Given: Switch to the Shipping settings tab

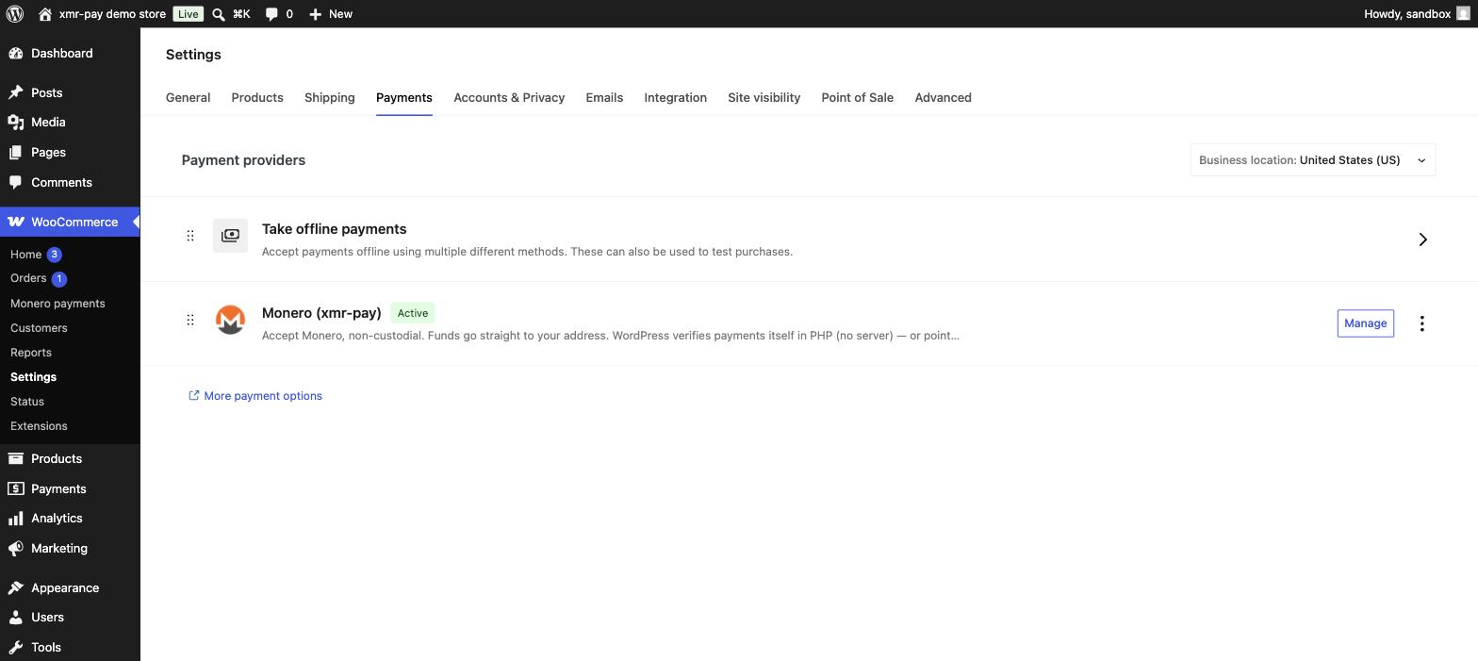Looking at the screenshot, I should point(330,98).
